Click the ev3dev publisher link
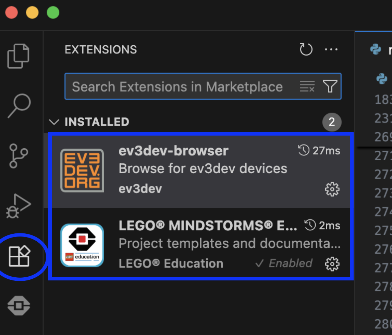 click(140, 188)
